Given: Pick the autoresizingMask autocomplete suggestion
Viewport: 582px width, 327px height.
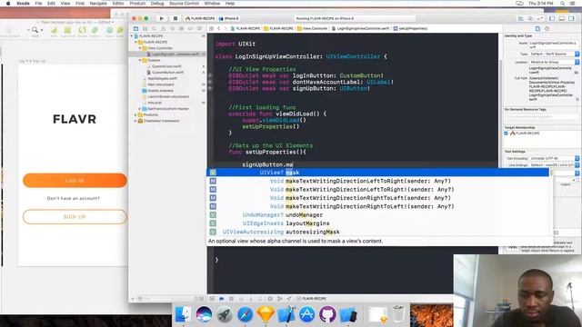Looking at the screenshot, I should 378,233.
